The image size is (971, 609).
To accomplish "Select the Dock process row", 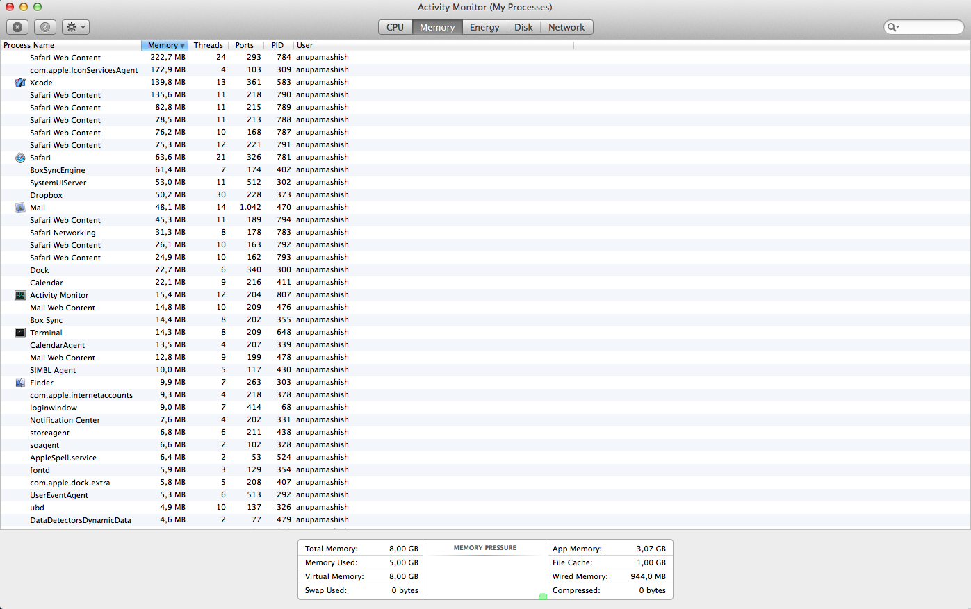I will (x=485, y=270).
